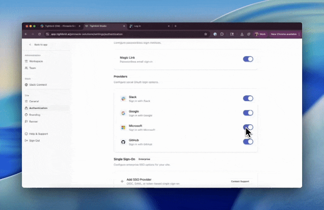Open the globe extension icon beside the bookmark star
The image size is (324, 210).
click(x=215, y=34)
